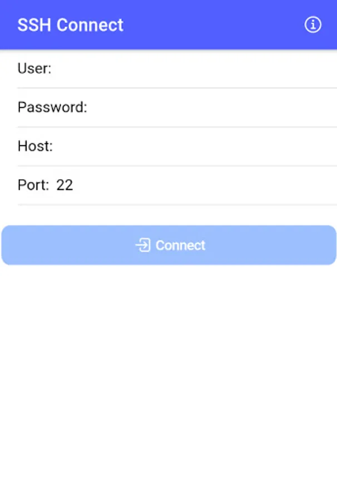Focus the Password input field
The image size is (337, 501).
point(212,107)
